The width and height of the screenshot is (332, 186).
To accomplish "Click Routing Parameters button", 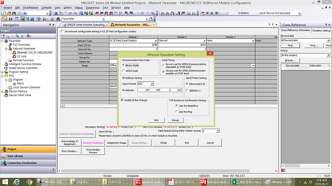I will tap(93, 143).
